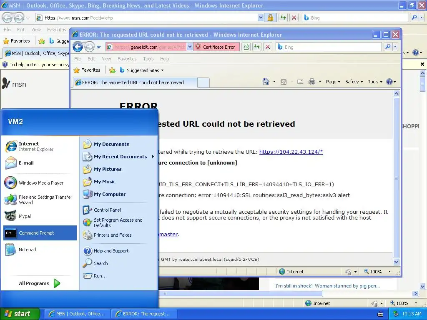Click Bing search magnifier in ERROR window
The image size is (427, 320).
pyautogui.click(x=388, y=47)
